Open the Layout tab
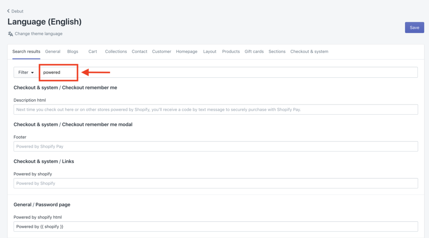 (x=209, y=51)
